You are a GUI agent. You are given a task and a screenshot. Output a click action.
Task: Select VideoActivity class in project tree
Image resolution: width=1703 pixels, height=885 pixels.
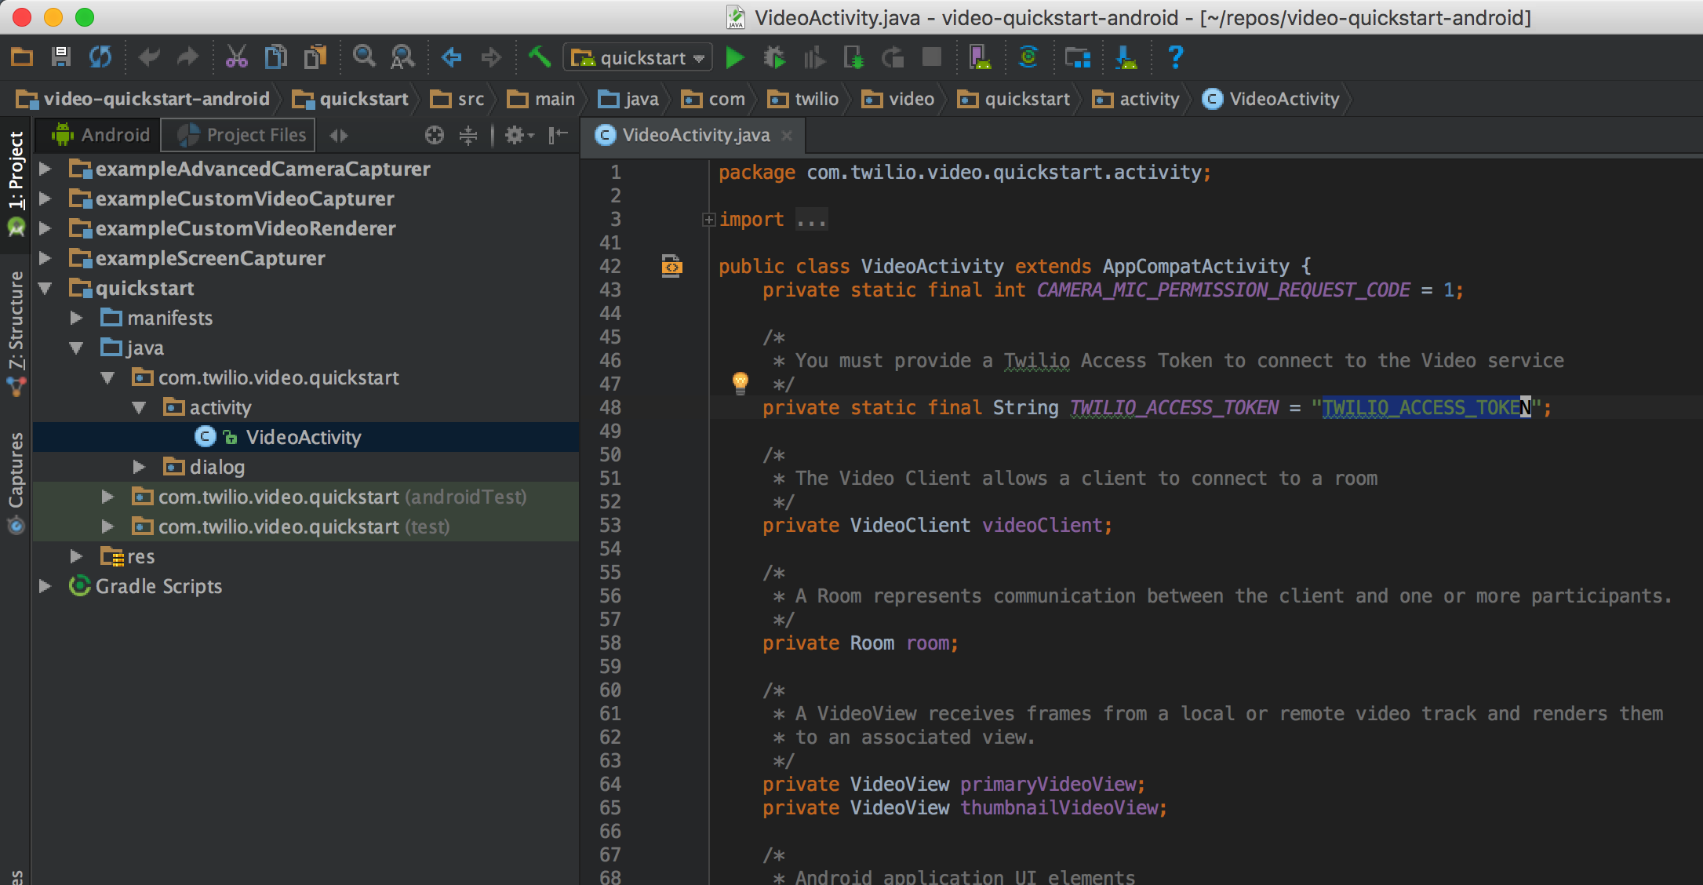pos(303,438)
